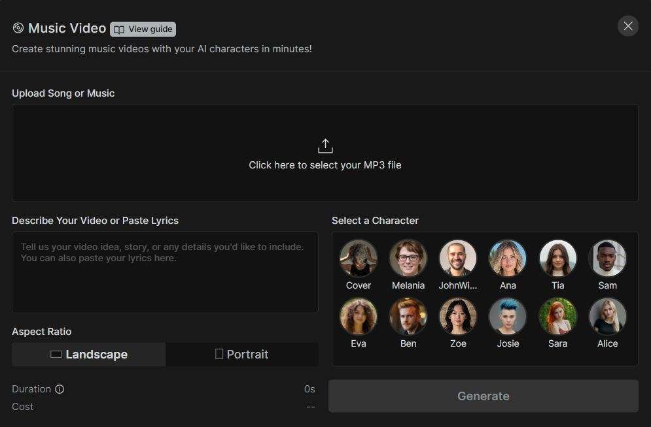The width and height of the screenshot is (651, 427).
Task: Click the Duration value '0s'
Action: (309, 389)
